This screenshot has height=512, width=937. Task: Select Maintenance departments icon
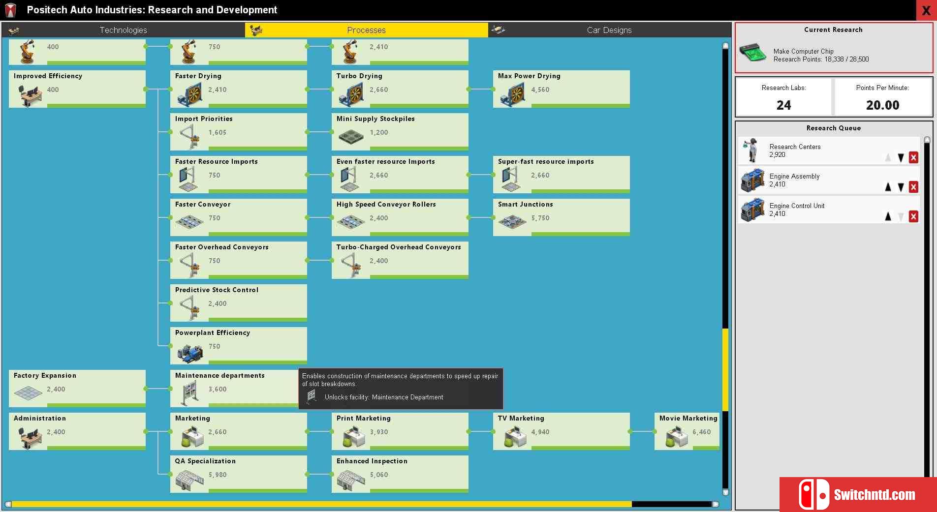point(190,394)
